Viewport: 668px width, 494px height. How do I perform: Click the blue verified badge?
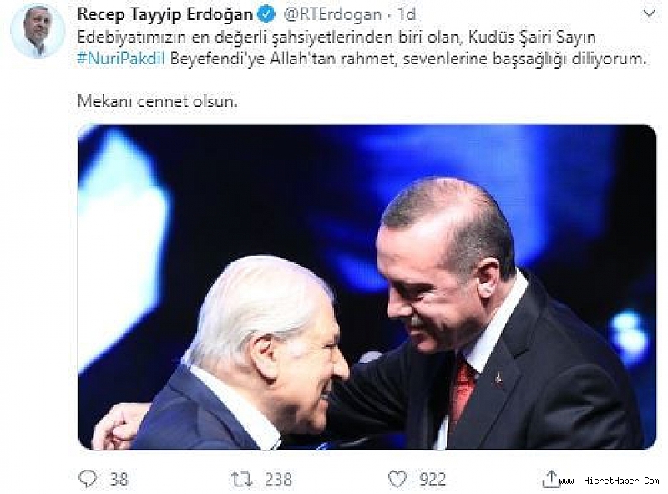pyautogui.click(x=266, y=15)
